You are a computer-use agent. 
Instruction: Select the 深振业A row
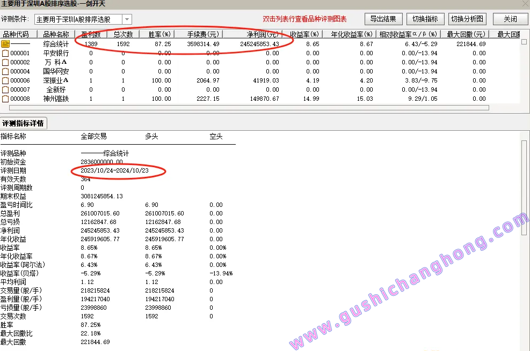tap(259, 80)
